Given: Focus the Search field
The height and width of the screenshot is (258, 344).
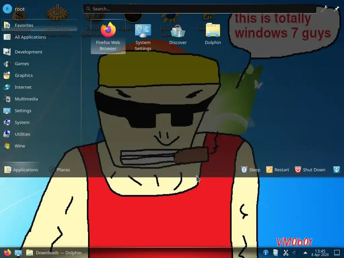Looking at the screenshot, I should [200, 9].
